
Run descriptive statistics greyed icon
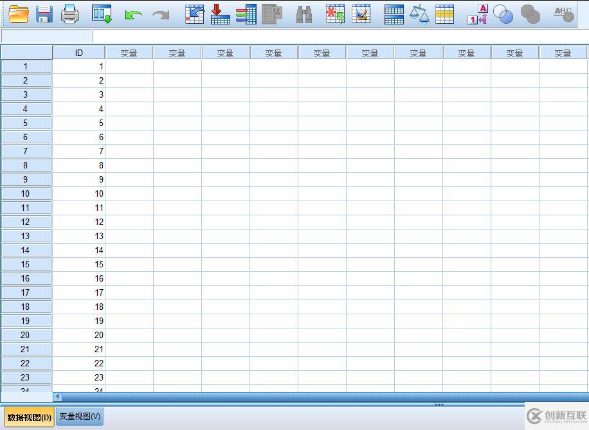271,14
